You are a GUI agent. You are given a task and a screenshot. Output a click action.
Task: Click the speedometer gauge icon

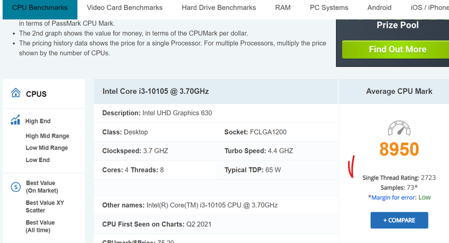[399, 128]
